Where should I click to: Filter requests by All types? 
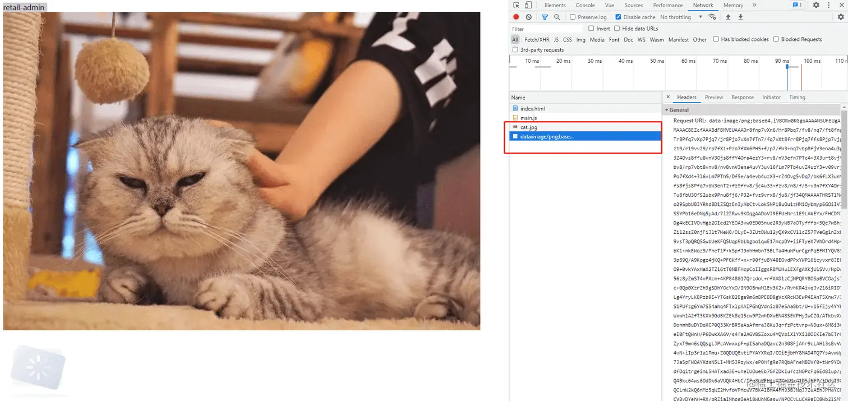tap(515, 39)
